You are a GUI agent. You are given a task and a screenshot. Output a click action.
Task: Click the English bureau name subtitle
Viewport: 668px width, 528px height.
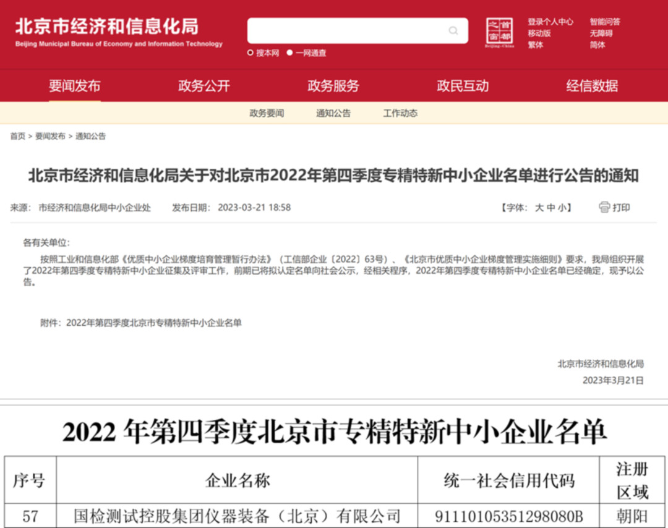(x=119, y=44)
